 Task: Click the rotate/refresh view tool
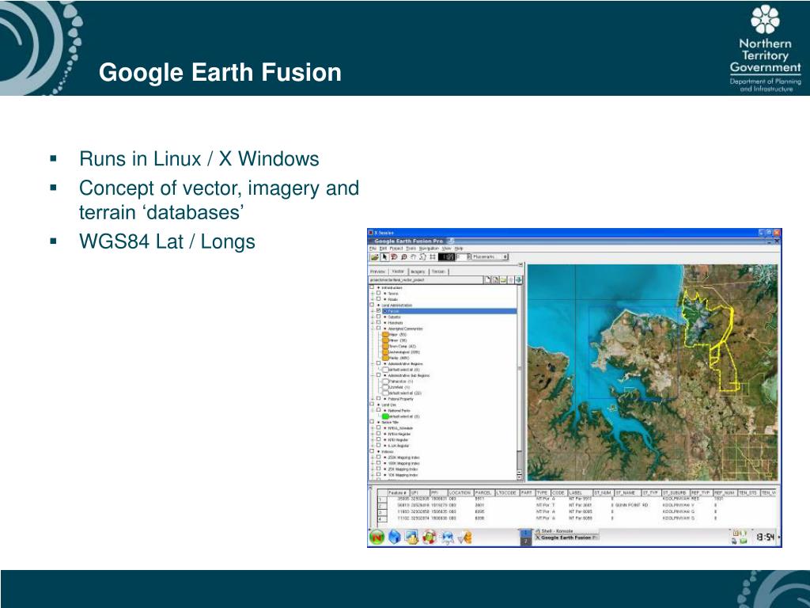click(x=422, y=257)
